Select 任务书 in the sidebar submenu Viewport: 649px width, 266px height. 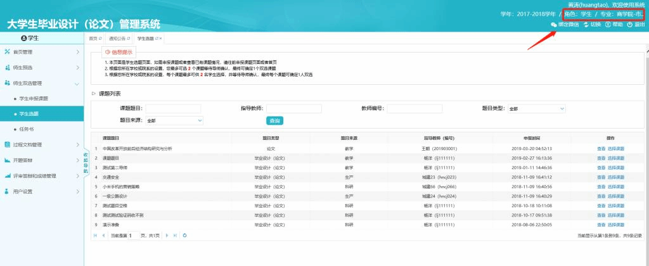pyautogui.click(x=28, y=129)
